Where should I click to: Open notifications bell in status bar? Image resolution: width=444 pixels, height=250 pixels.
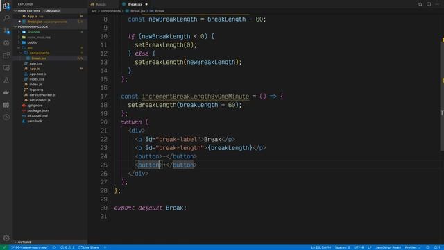point(436,247)
